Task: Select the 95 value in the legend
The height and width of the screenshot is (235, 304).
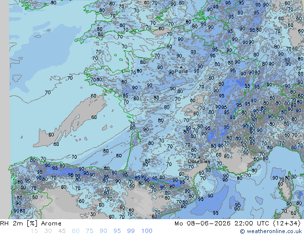Action: coord(117,231)
